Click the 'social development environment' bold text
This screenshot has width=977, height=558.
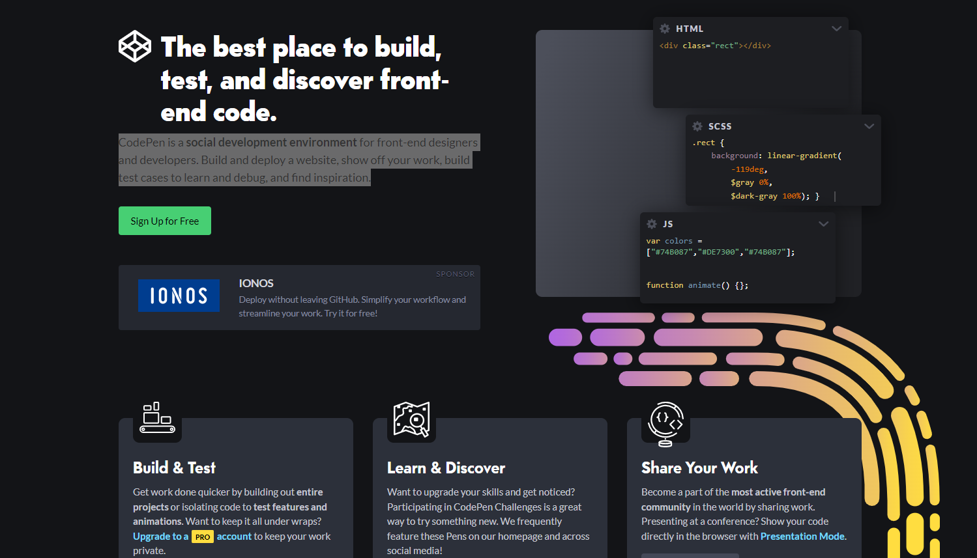click(x=271, y=142)
